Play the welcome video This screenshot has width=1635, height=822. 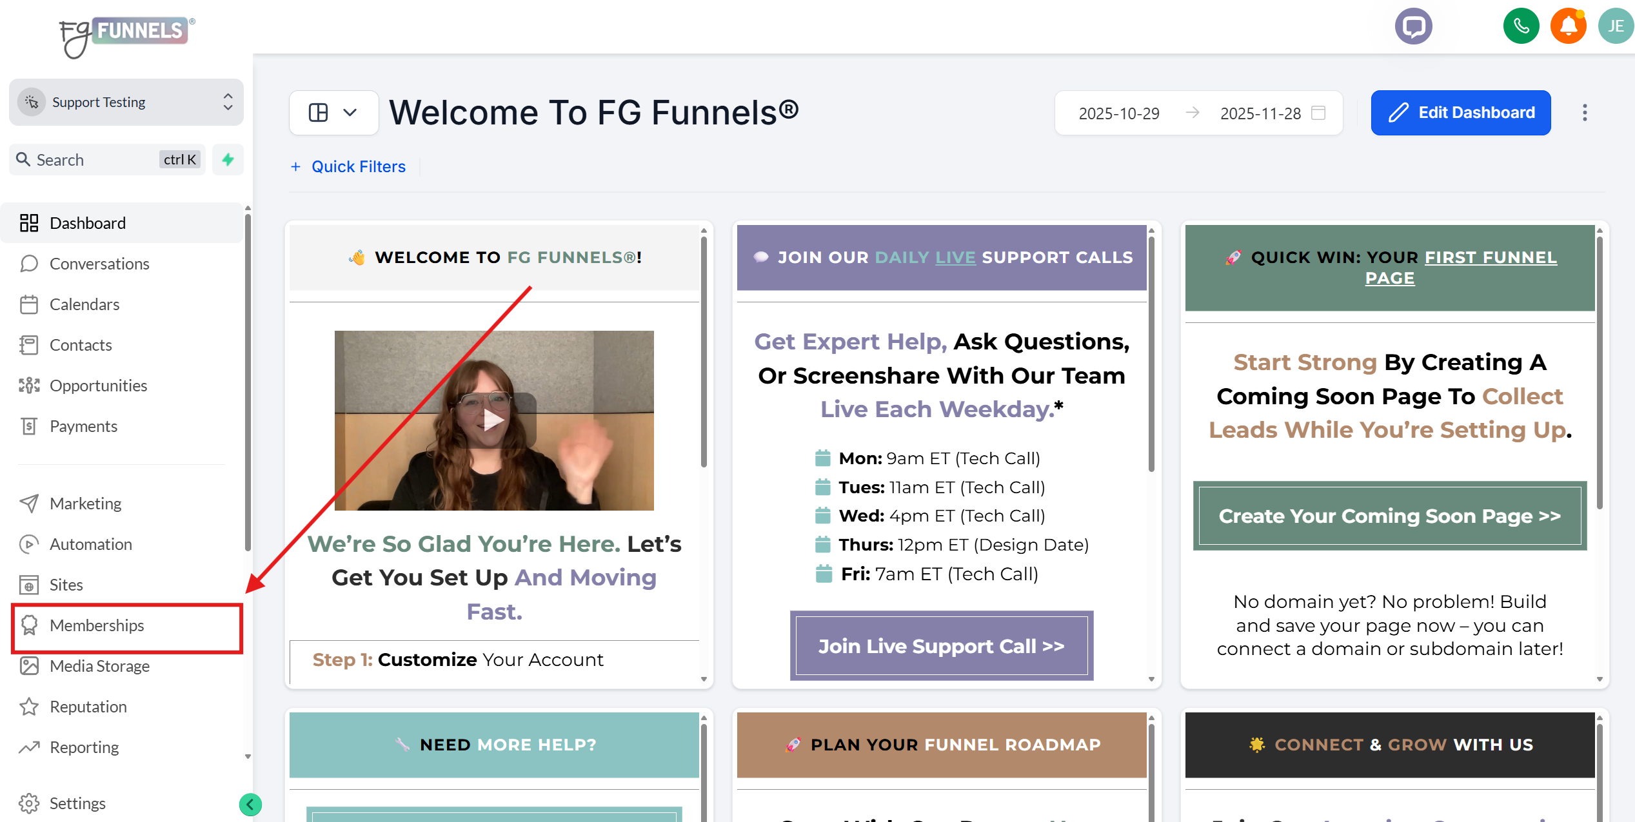pyautogui.click(x=493, y=420)
